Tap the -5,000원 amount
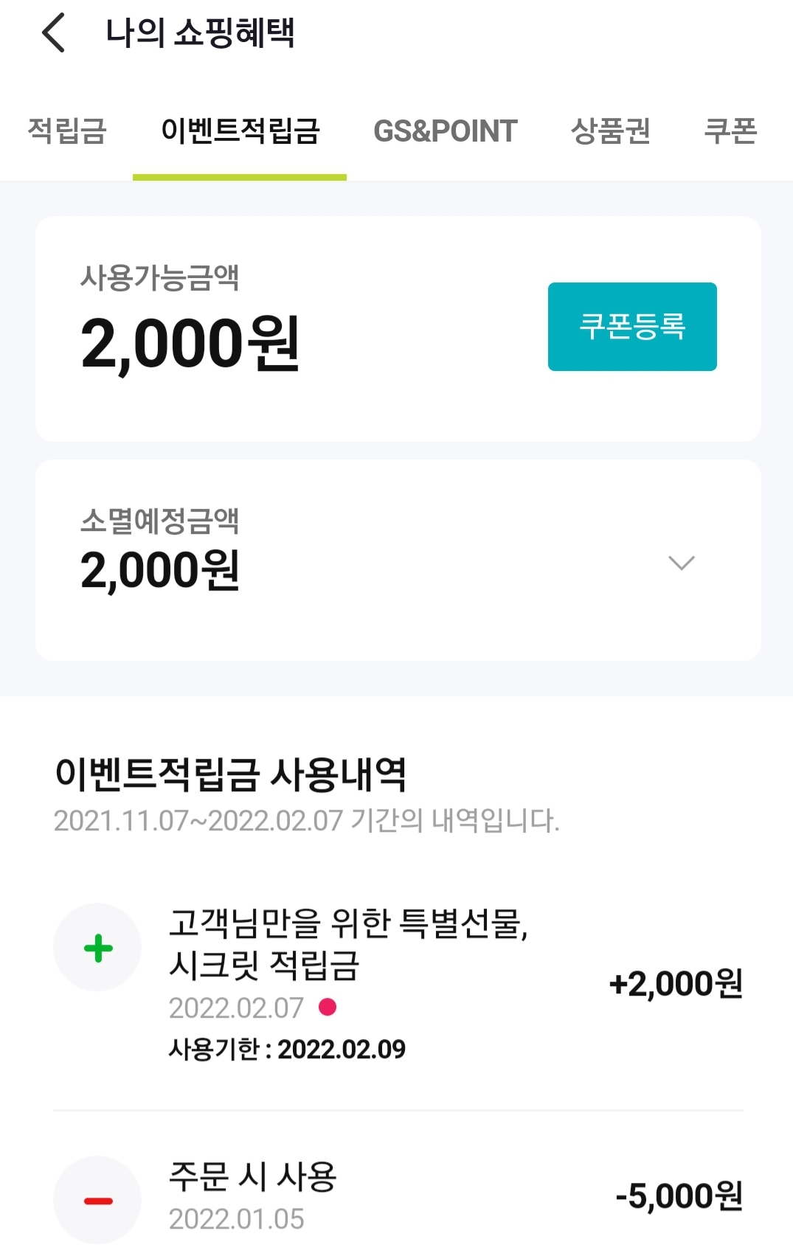793x1256 pixels. [679, 1196]
